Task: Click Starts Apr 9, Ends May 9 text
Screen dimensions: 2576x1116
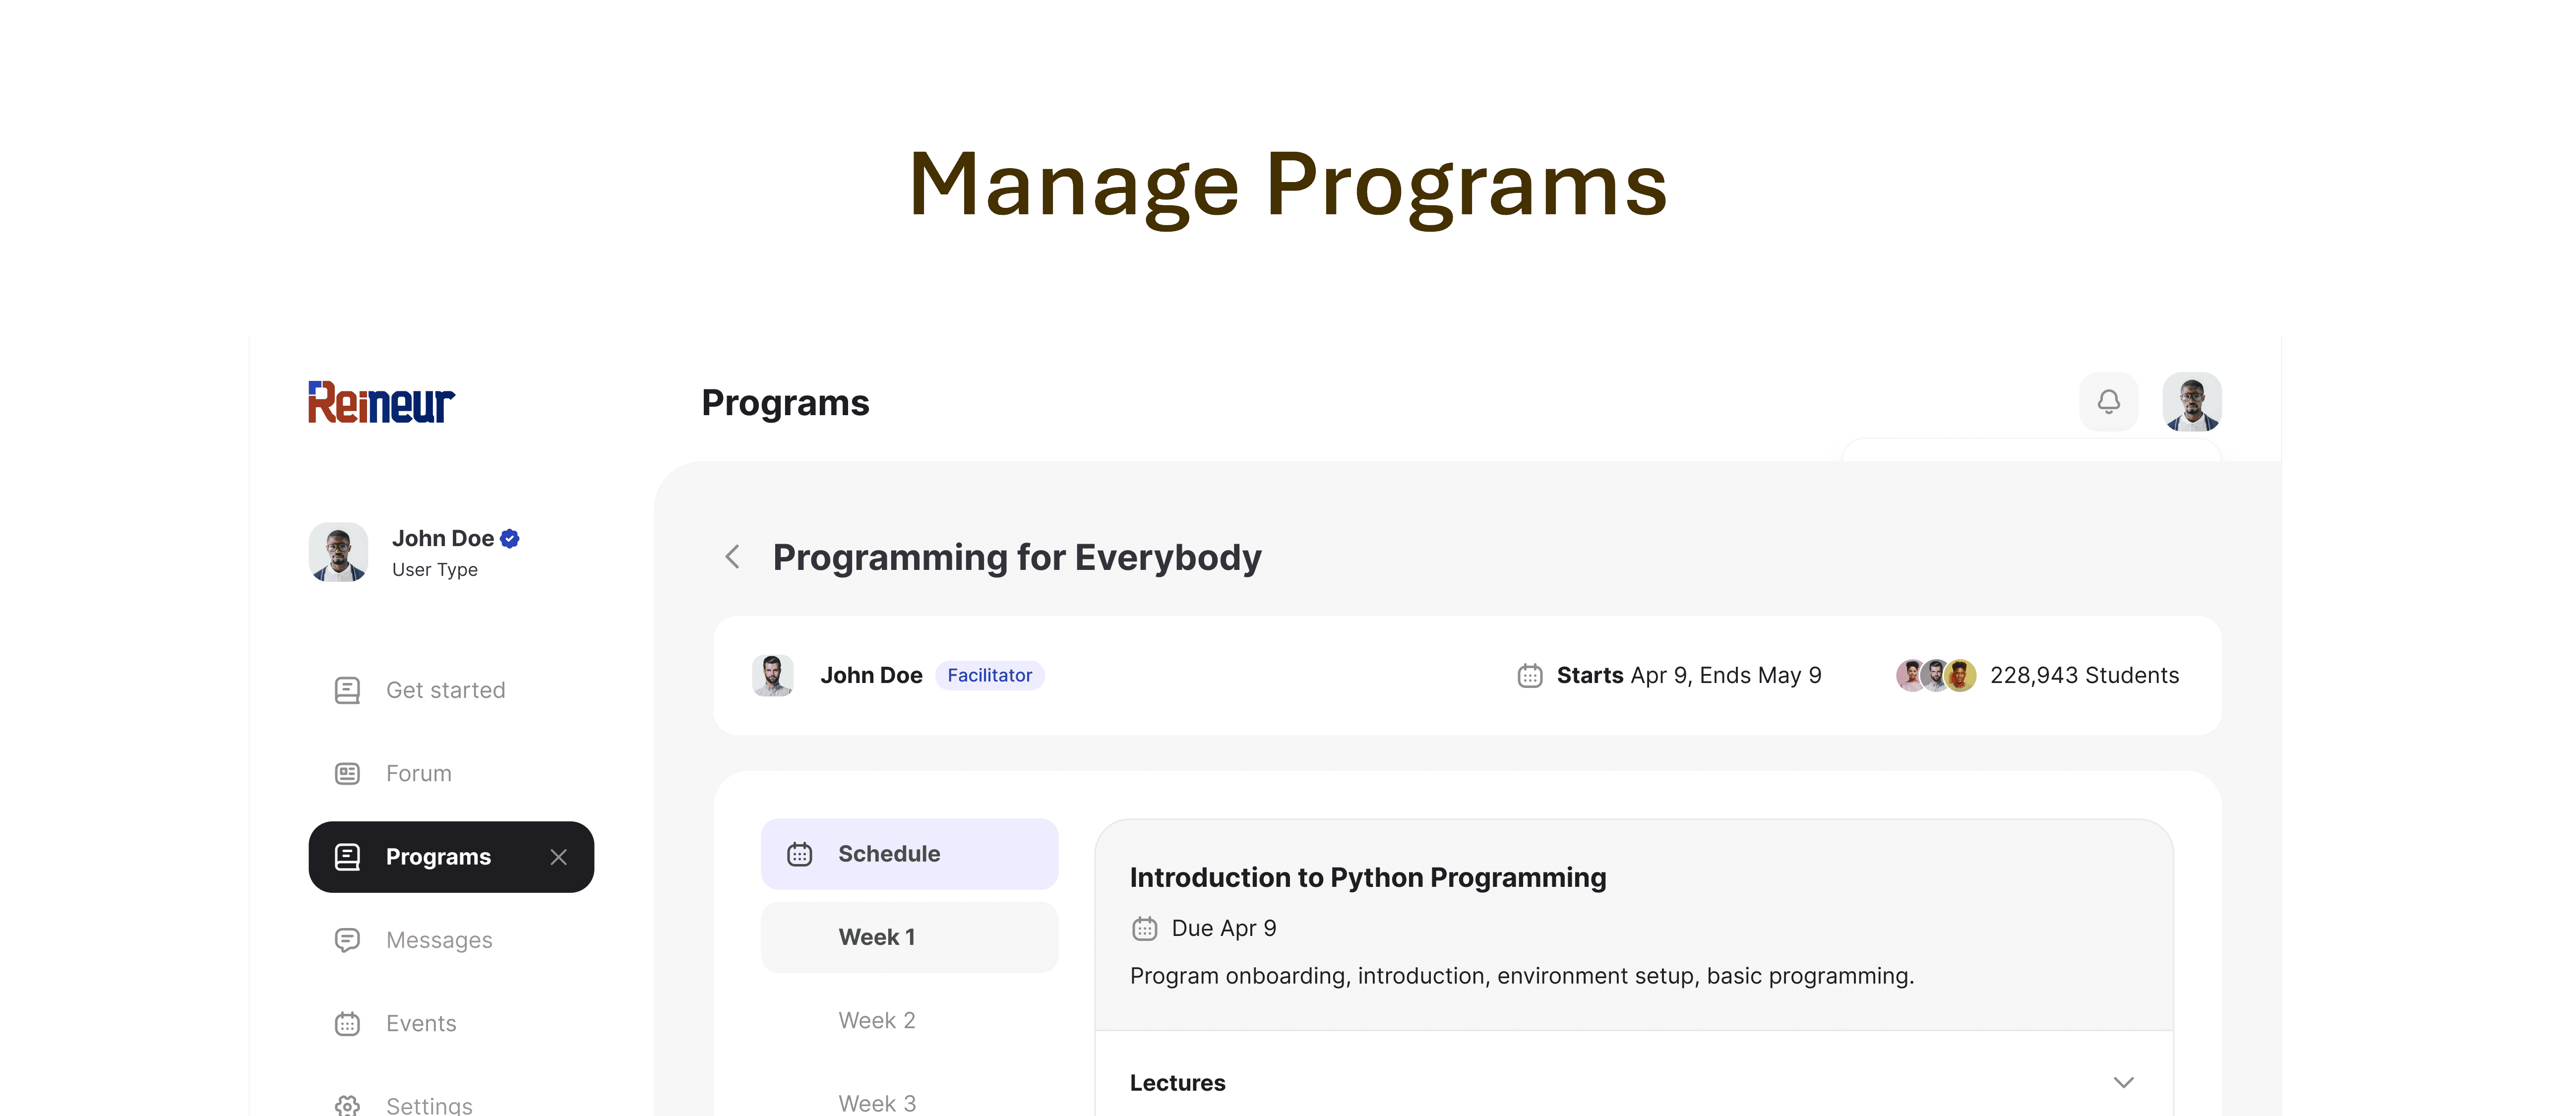Action: (x=1688, y=676)
